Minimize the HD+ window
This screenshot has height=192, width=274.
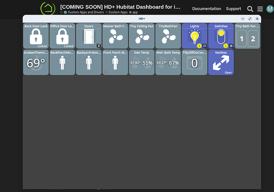pos(243,19)
